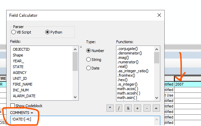
Task: Choose Date as the function type
Action: point(93,68)
